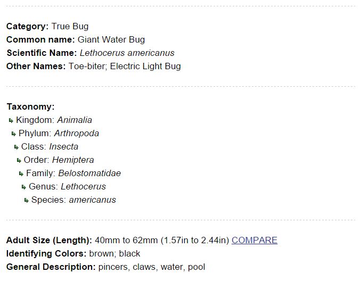This screenshot has height=281, width=361.
Task: Select the Kingdom Animalia taxonomy entry
Action: pyautogui.click(x=54, y=120)
